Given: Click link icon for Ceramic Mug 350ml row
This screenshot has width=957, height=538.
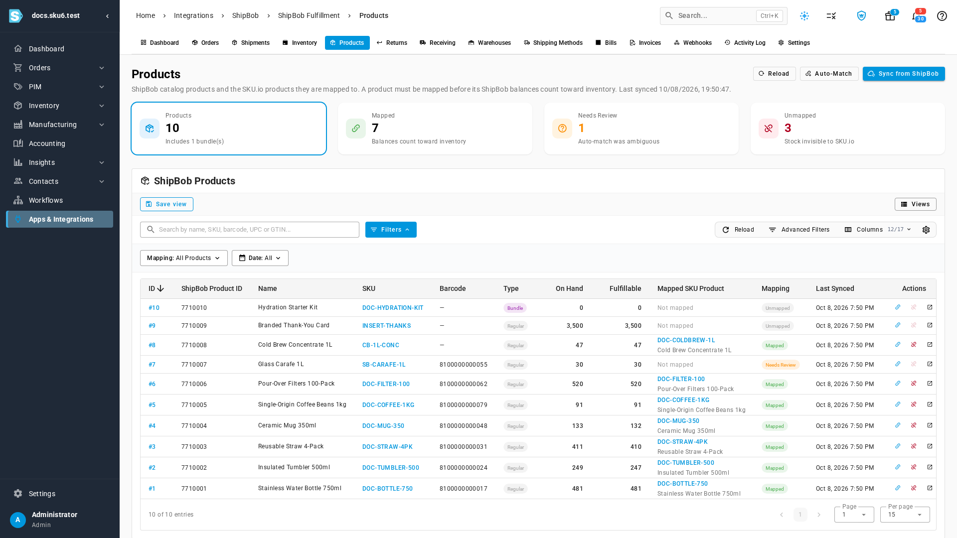Looking at the screenshot, I should tap(898, 425).
